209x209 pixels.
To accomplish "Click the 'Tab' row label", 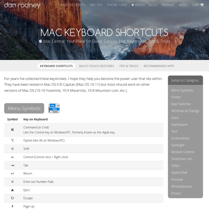I will 25,165.
